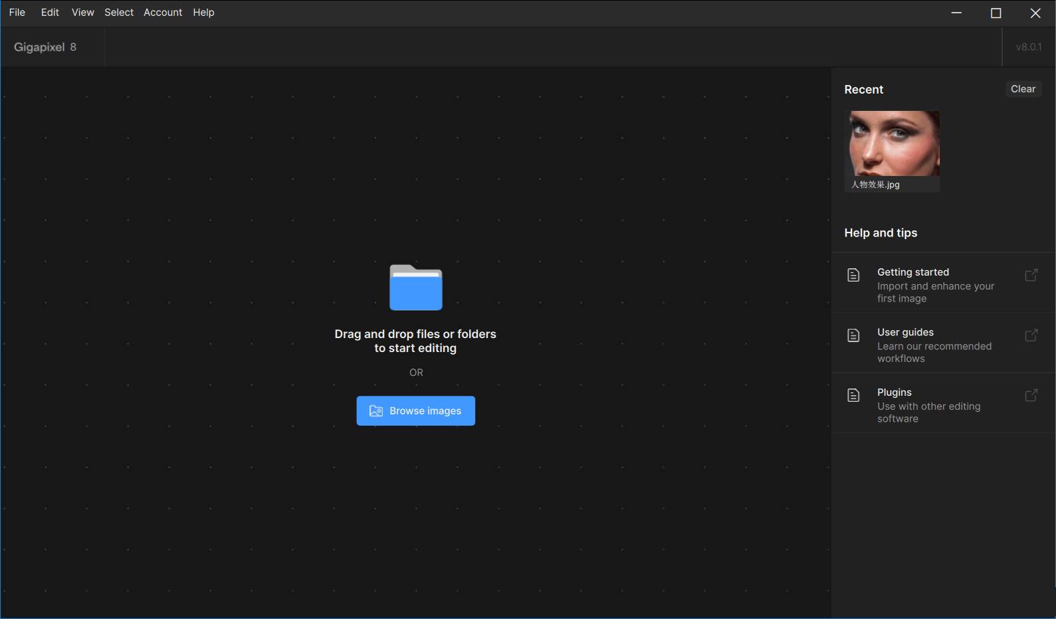Clear the Recent files list
The height and width of the screenshot is (619, 1056).
pyautogui.click(x=1023, y=89)
